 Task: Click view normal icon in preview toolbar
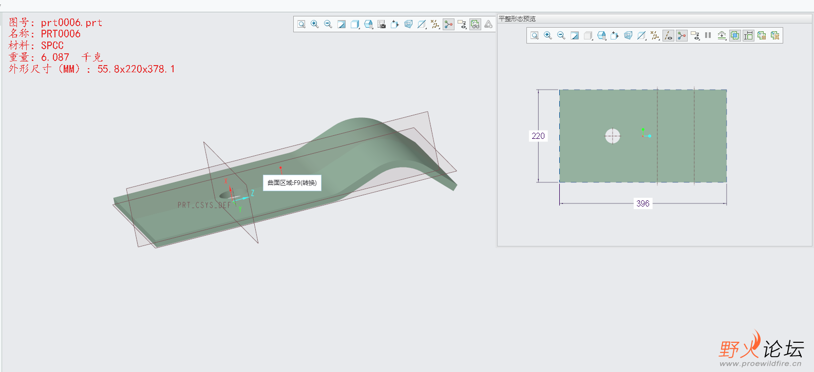pyautogui.click(x=615, y=35)
